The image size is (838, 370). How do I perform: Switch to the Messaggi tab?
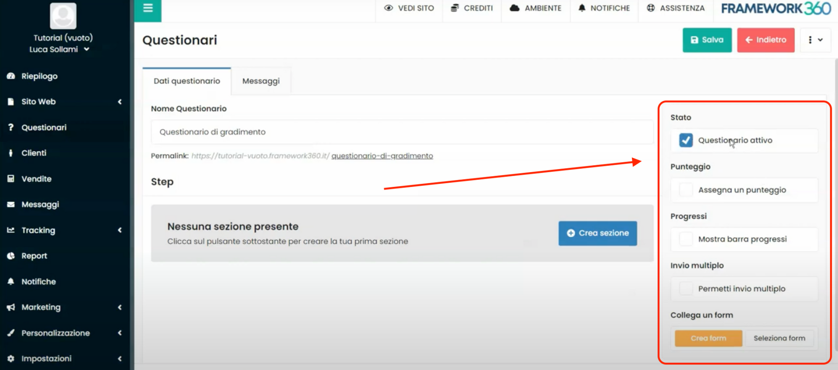pos(261,81)
